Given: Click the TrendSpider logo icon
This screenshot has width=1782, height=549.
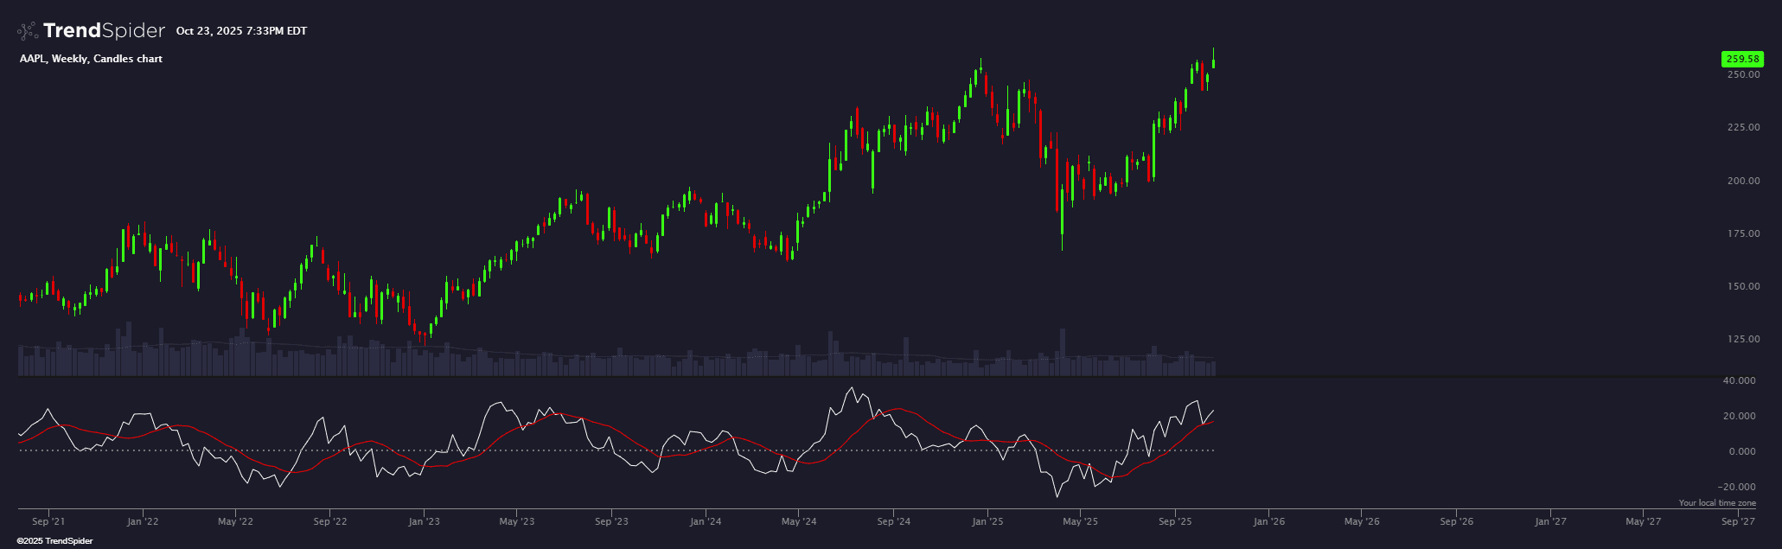Looking at the screenshot, I should (28, 31).
